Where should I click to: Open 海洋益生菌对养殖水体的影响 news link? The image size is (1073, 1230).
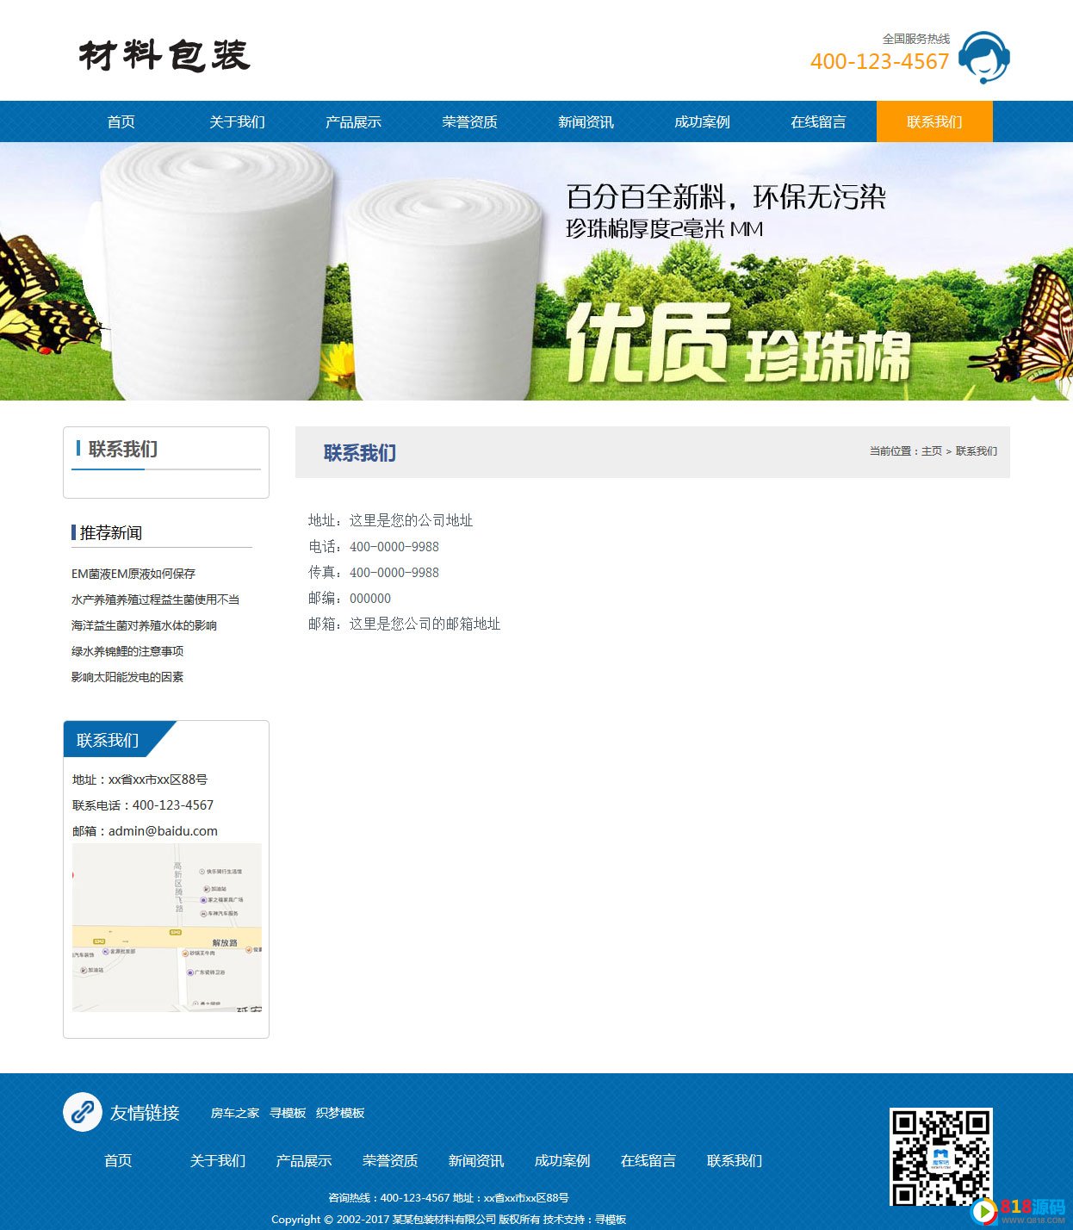(144, 625)
